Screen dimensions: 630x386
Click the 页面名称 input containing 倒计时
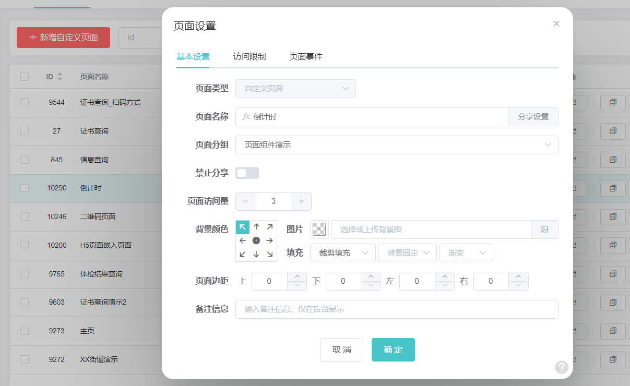pyautogui.click(x=372, y=117)
